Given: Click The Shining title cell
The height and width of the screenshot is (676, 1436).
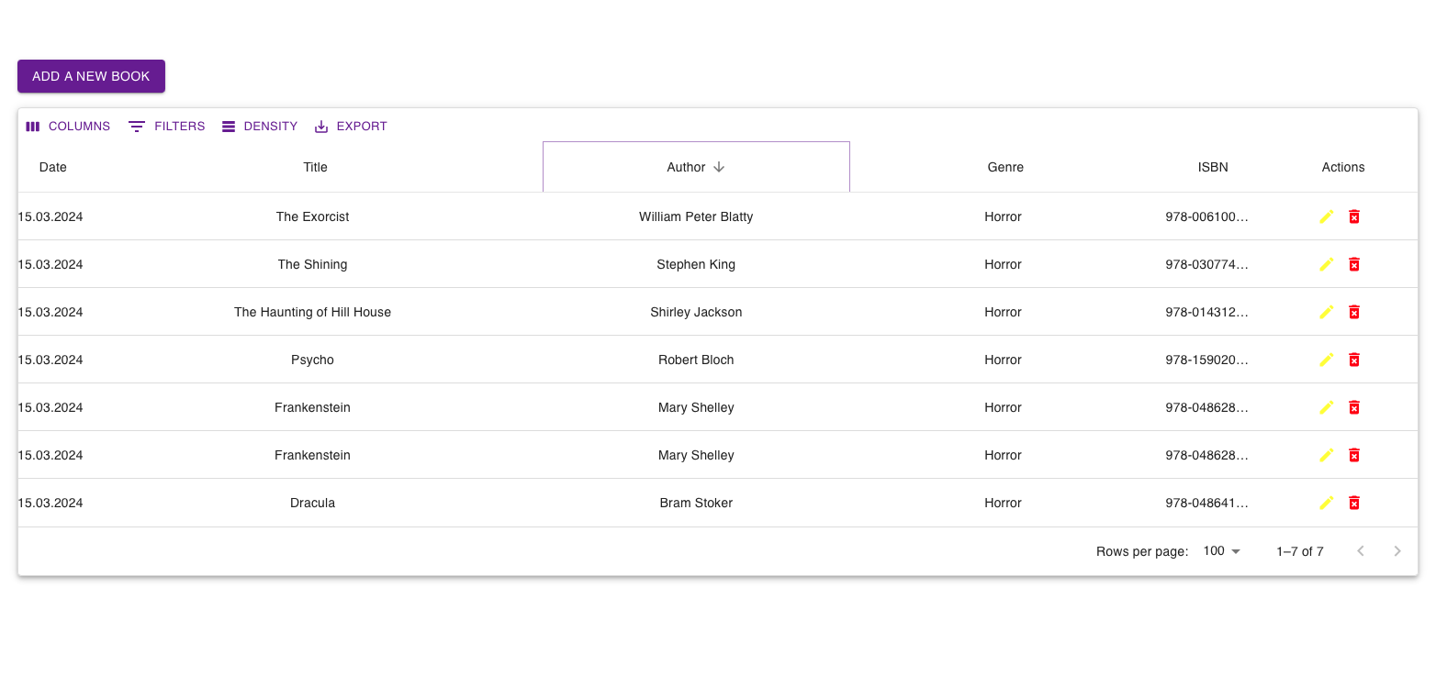Looking at the screenshot, I should pyautogui.click(x=312, y=264).
